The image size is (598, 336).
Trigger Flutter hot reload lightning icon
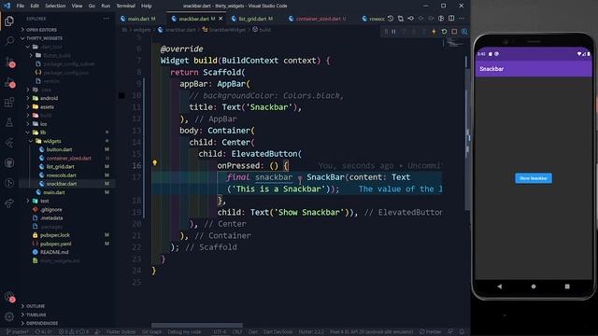pos(434,32)
